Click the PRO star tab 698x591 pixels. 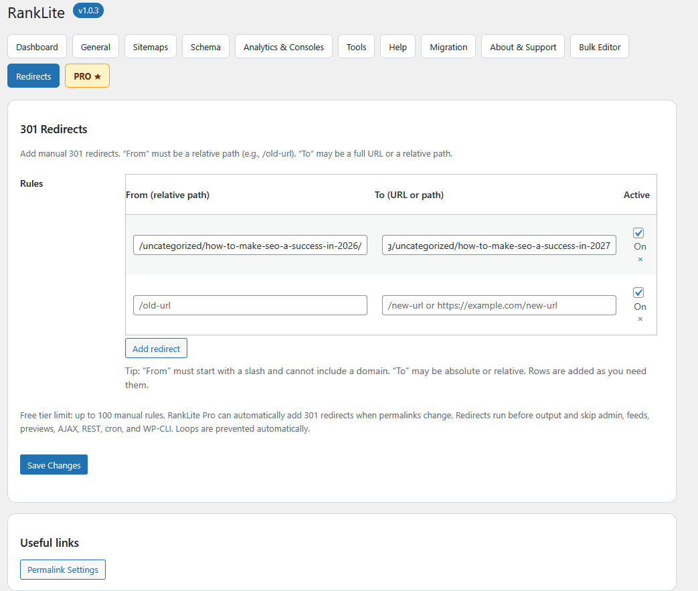coord(87,76)
